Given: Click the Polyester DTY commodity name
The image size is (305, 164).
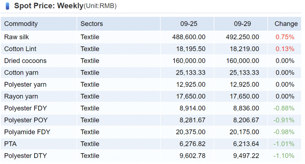Looking at the screenshot, I should click(25, 156).
